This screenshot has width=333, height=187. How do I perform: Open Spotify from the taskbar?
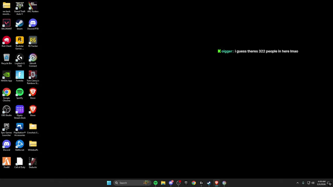(156, 183)
